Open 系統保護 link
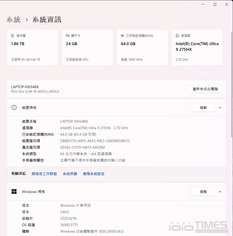The width and height of the screenshot is (233, 236). [x=70, y=174]
